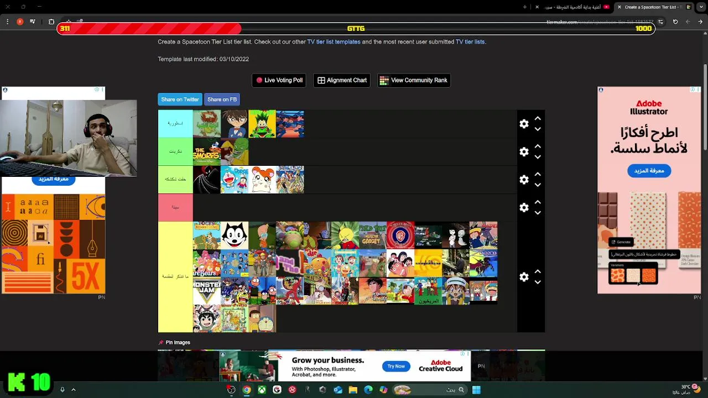Open the TV tier lists link
Viewport: 708px width, 398px height.
pos(470,42)
